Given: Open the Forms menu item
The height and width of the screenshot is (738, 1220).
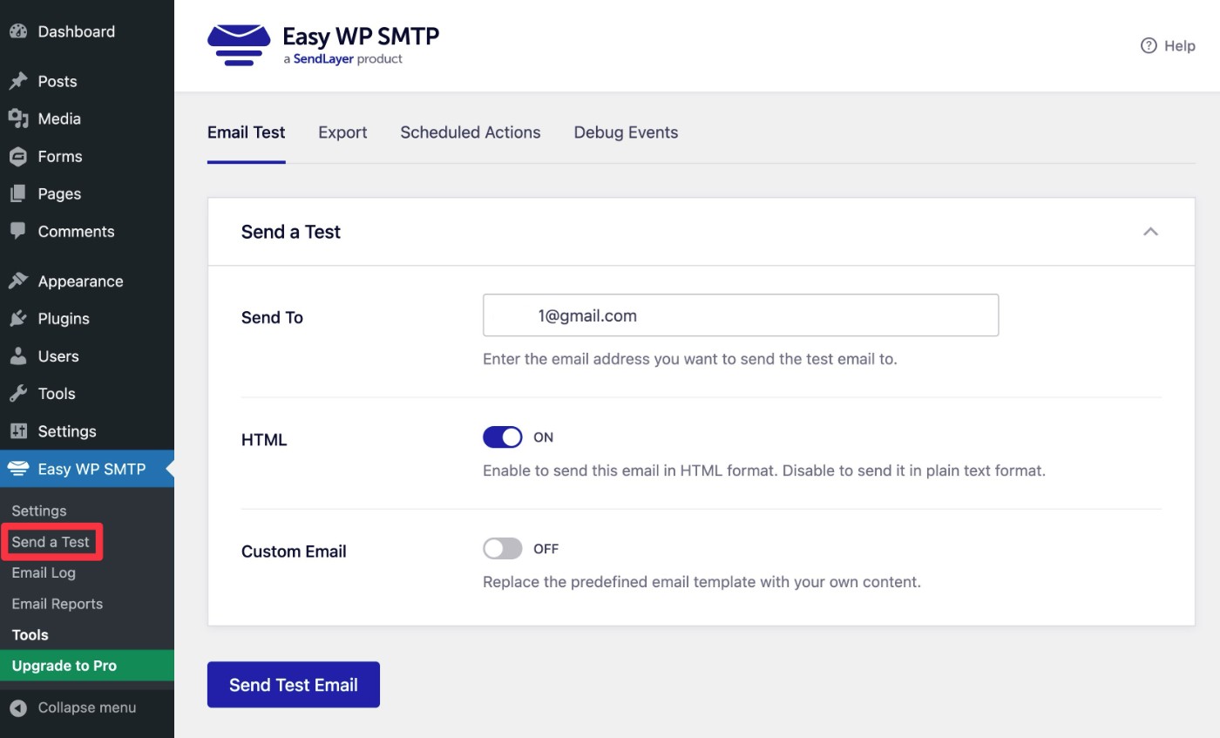Looking at the screenshot, I should tap(87, 156).
